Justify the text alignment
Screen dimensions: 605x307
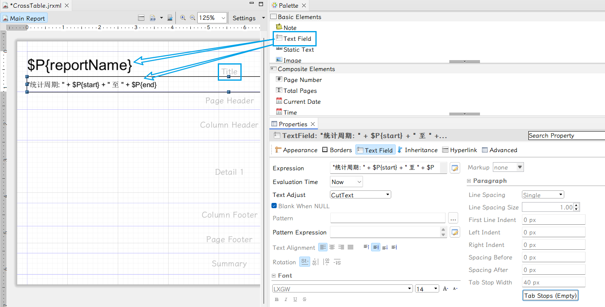click(350, 247)
